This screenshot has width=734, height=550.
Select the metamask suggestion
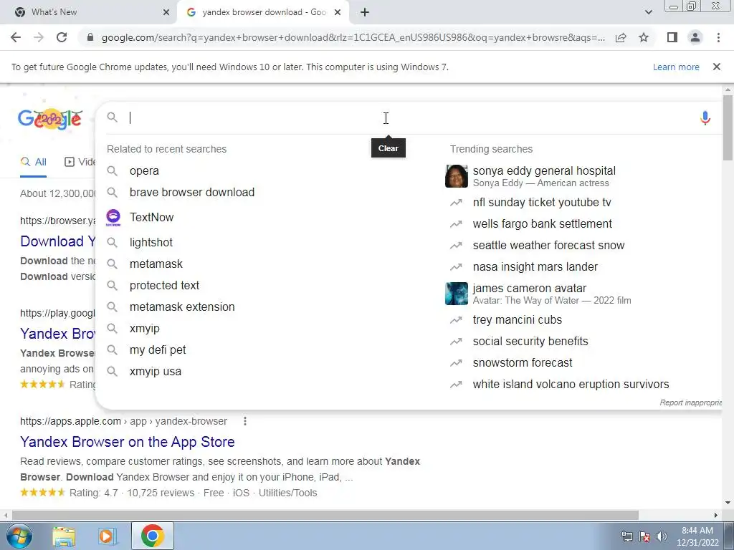156,264
